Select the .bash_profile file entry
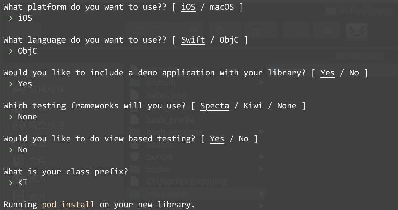The height and width of the screenshot is (210, 398). tap(169, 120)
